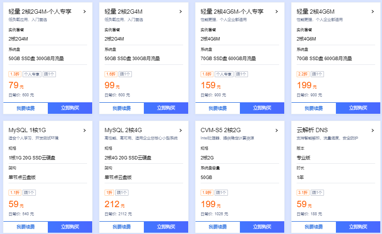Open the arrow beside 轻量 2核4G6M title

(373, 12)
